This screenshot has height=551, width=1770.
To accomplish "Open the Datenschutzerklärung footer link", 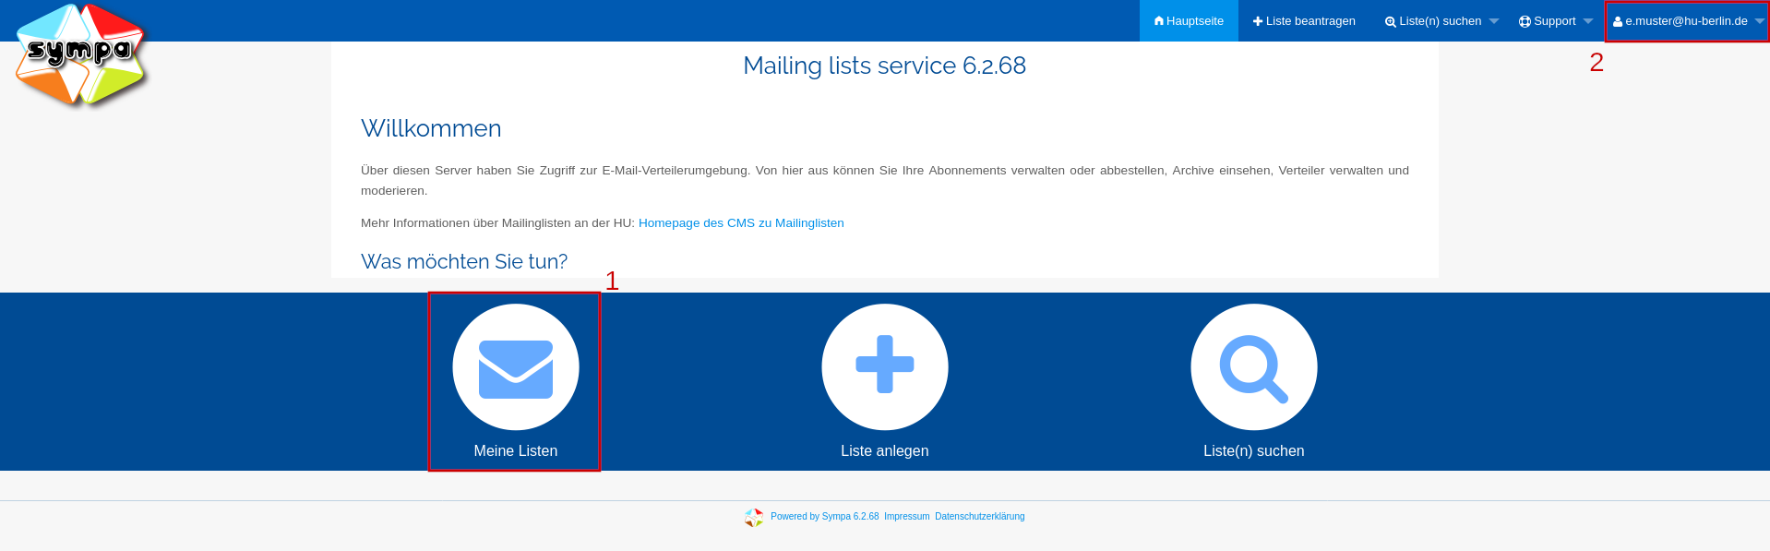I will [979, 517].
